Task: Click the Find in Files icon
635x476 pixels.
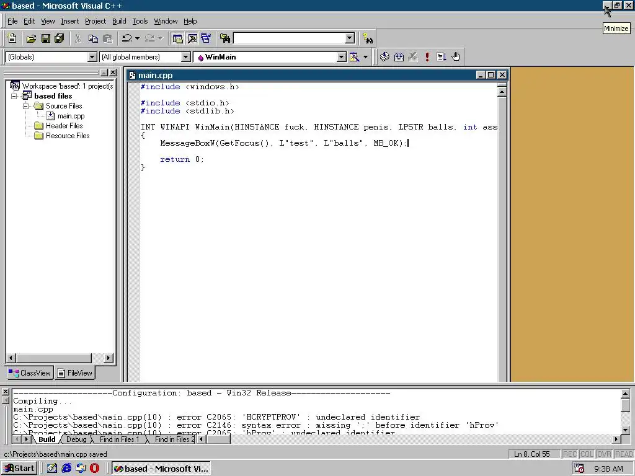Action: click(x=225, y=38)
